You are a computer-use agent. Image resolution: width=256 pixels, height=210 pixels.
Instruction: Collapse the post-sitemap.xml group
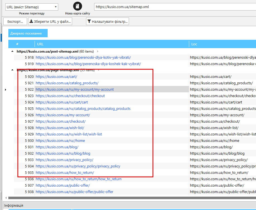[13, 51]
